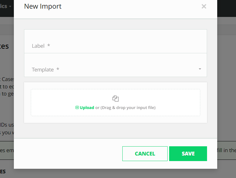This screenshot has width=236, height=178.
Task: Click the Template placeholder text
Action: tap(43, 70)
